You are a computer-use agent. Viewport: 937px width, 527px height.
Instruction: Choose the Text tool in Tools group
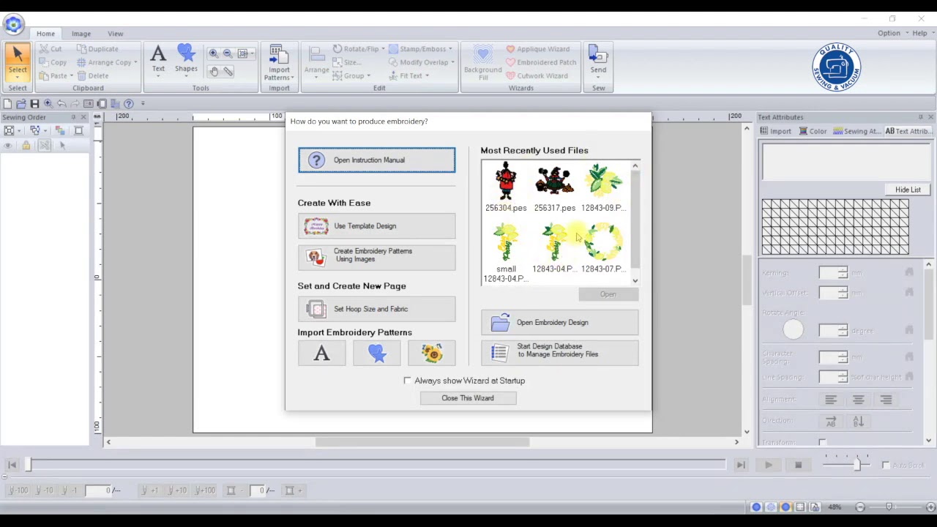(x=158, y=59)
